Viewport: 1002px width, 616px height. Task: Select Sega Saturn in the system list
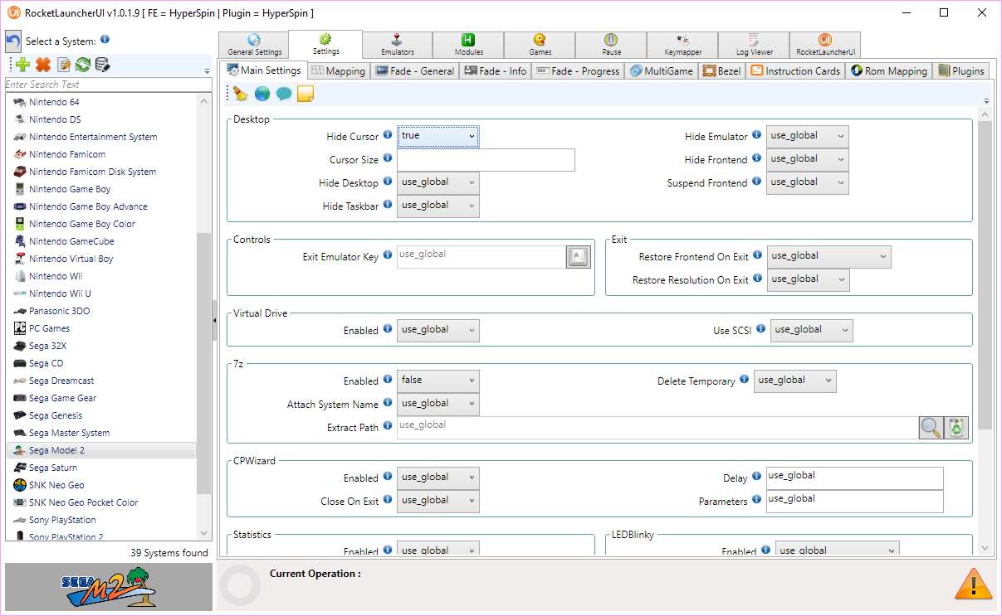(x=53, y=468)
